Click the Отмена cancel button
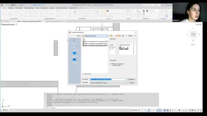Screen dimensions: 207x116 pos(132,83)
